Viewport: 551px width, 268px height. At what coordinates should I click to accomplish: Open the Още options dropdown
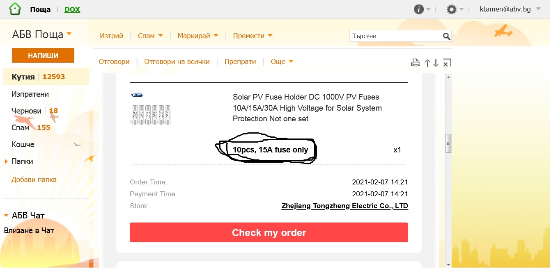(x=282, y=61)
